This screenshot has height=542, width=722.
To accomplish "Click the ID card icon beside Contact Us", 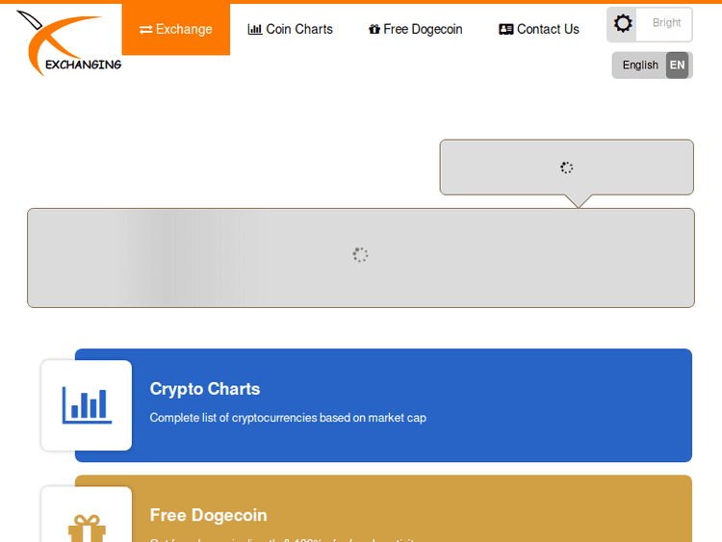I will coord(505,30).
